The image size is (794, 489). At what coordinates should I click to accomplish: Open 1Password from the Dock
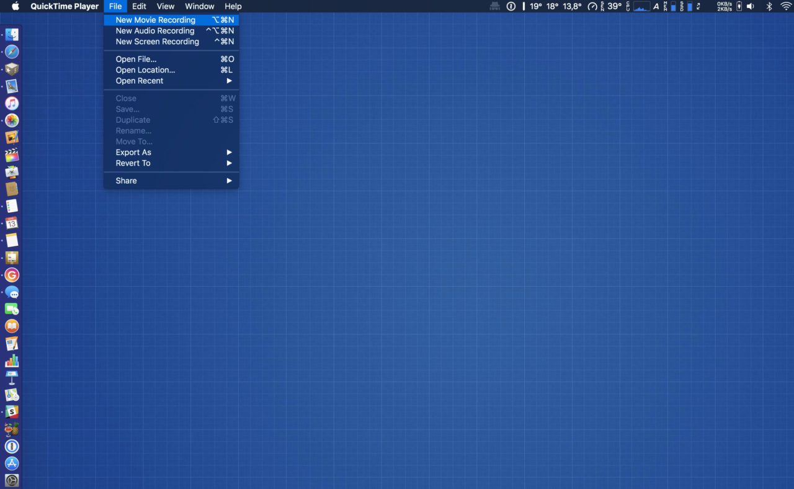12,446
